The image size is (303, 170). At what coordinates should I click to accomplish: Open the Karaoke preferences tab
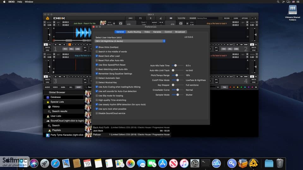[157, 32]
